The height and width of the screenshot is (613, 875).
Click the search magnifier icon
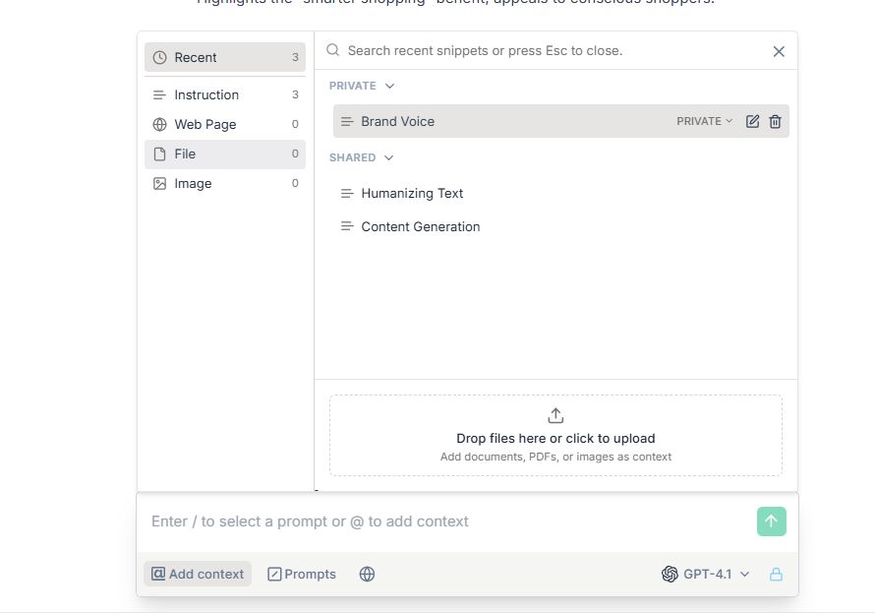click(333, 50)
